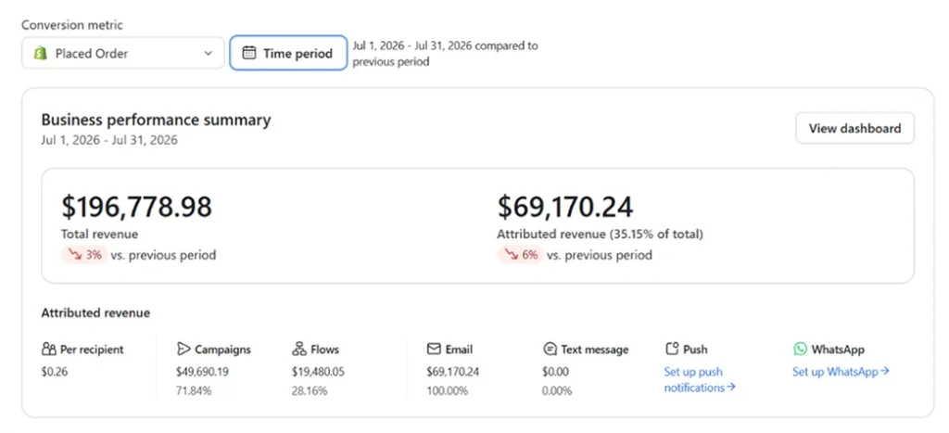Viewport: 949px width, 433px height.
Task: Click the Text message chat bubble icon
Action: pos(550,350)
